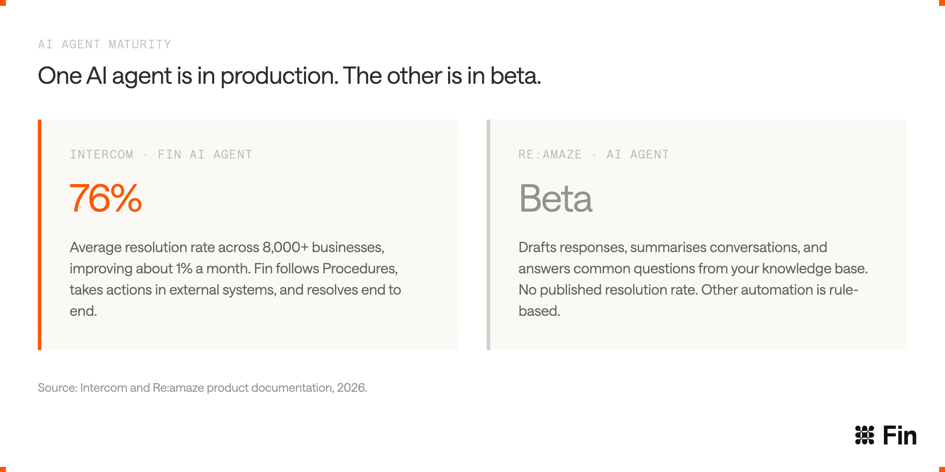Click the bottom-right orange corner marker

click(942, 469)
